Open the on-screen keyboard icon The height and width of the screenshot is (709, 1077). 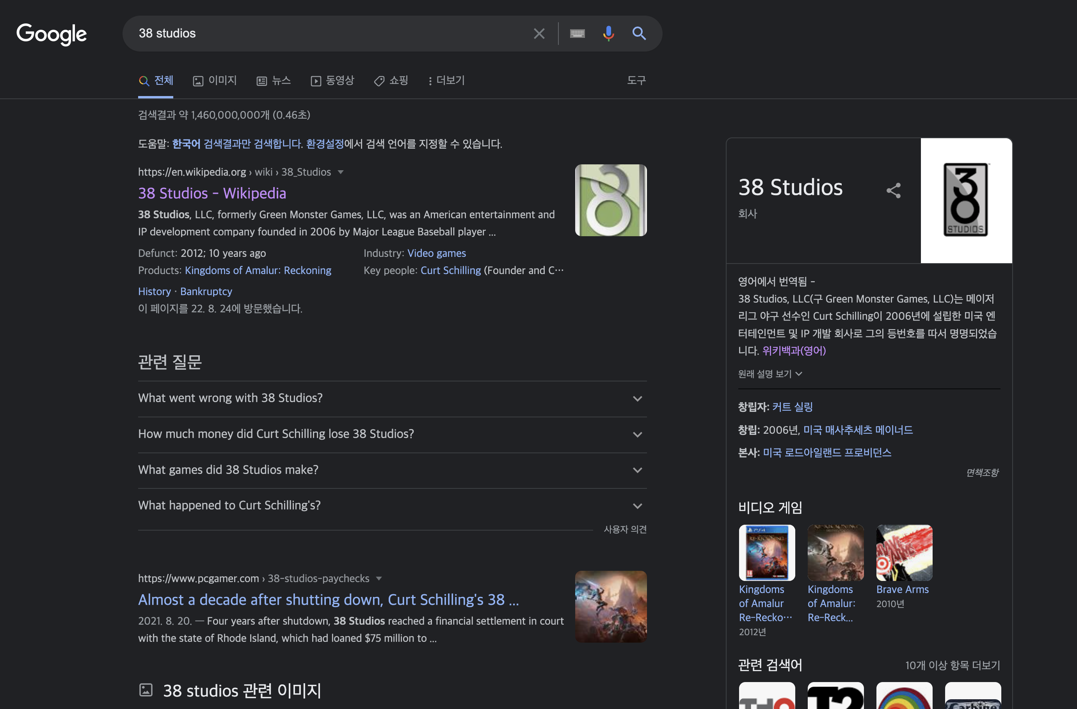[577, 34]
